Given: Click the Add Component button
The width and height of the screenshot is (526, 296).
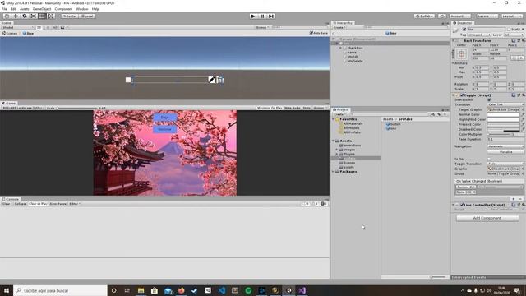Looking at the screenshot, I should pos(487,218).
